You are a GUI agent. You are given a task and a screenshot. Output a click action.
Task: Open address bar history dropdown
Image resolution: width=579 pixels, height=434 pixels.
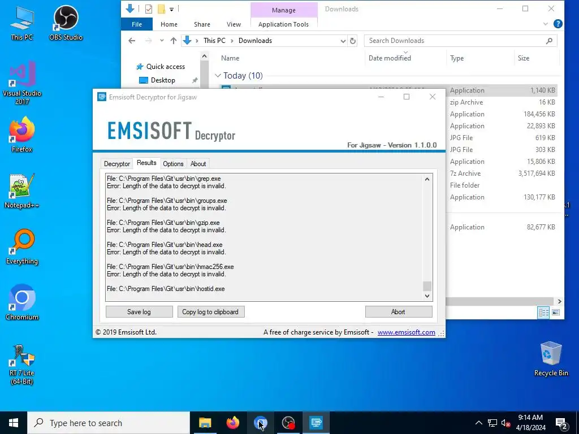tap(343, 41)
